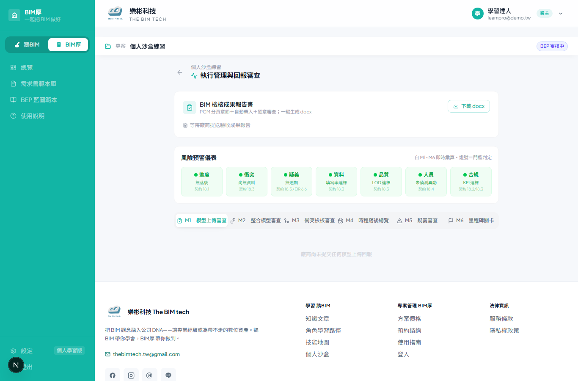Open 使用說明 in the sidebar
This screenshot has height=381, width=578.
click(x=47, y=116)
